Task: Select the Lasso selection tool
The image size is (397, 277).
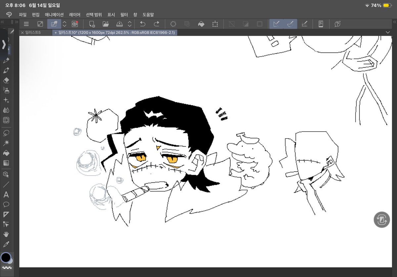Action: pyautogui.click(x=6, y=133)
